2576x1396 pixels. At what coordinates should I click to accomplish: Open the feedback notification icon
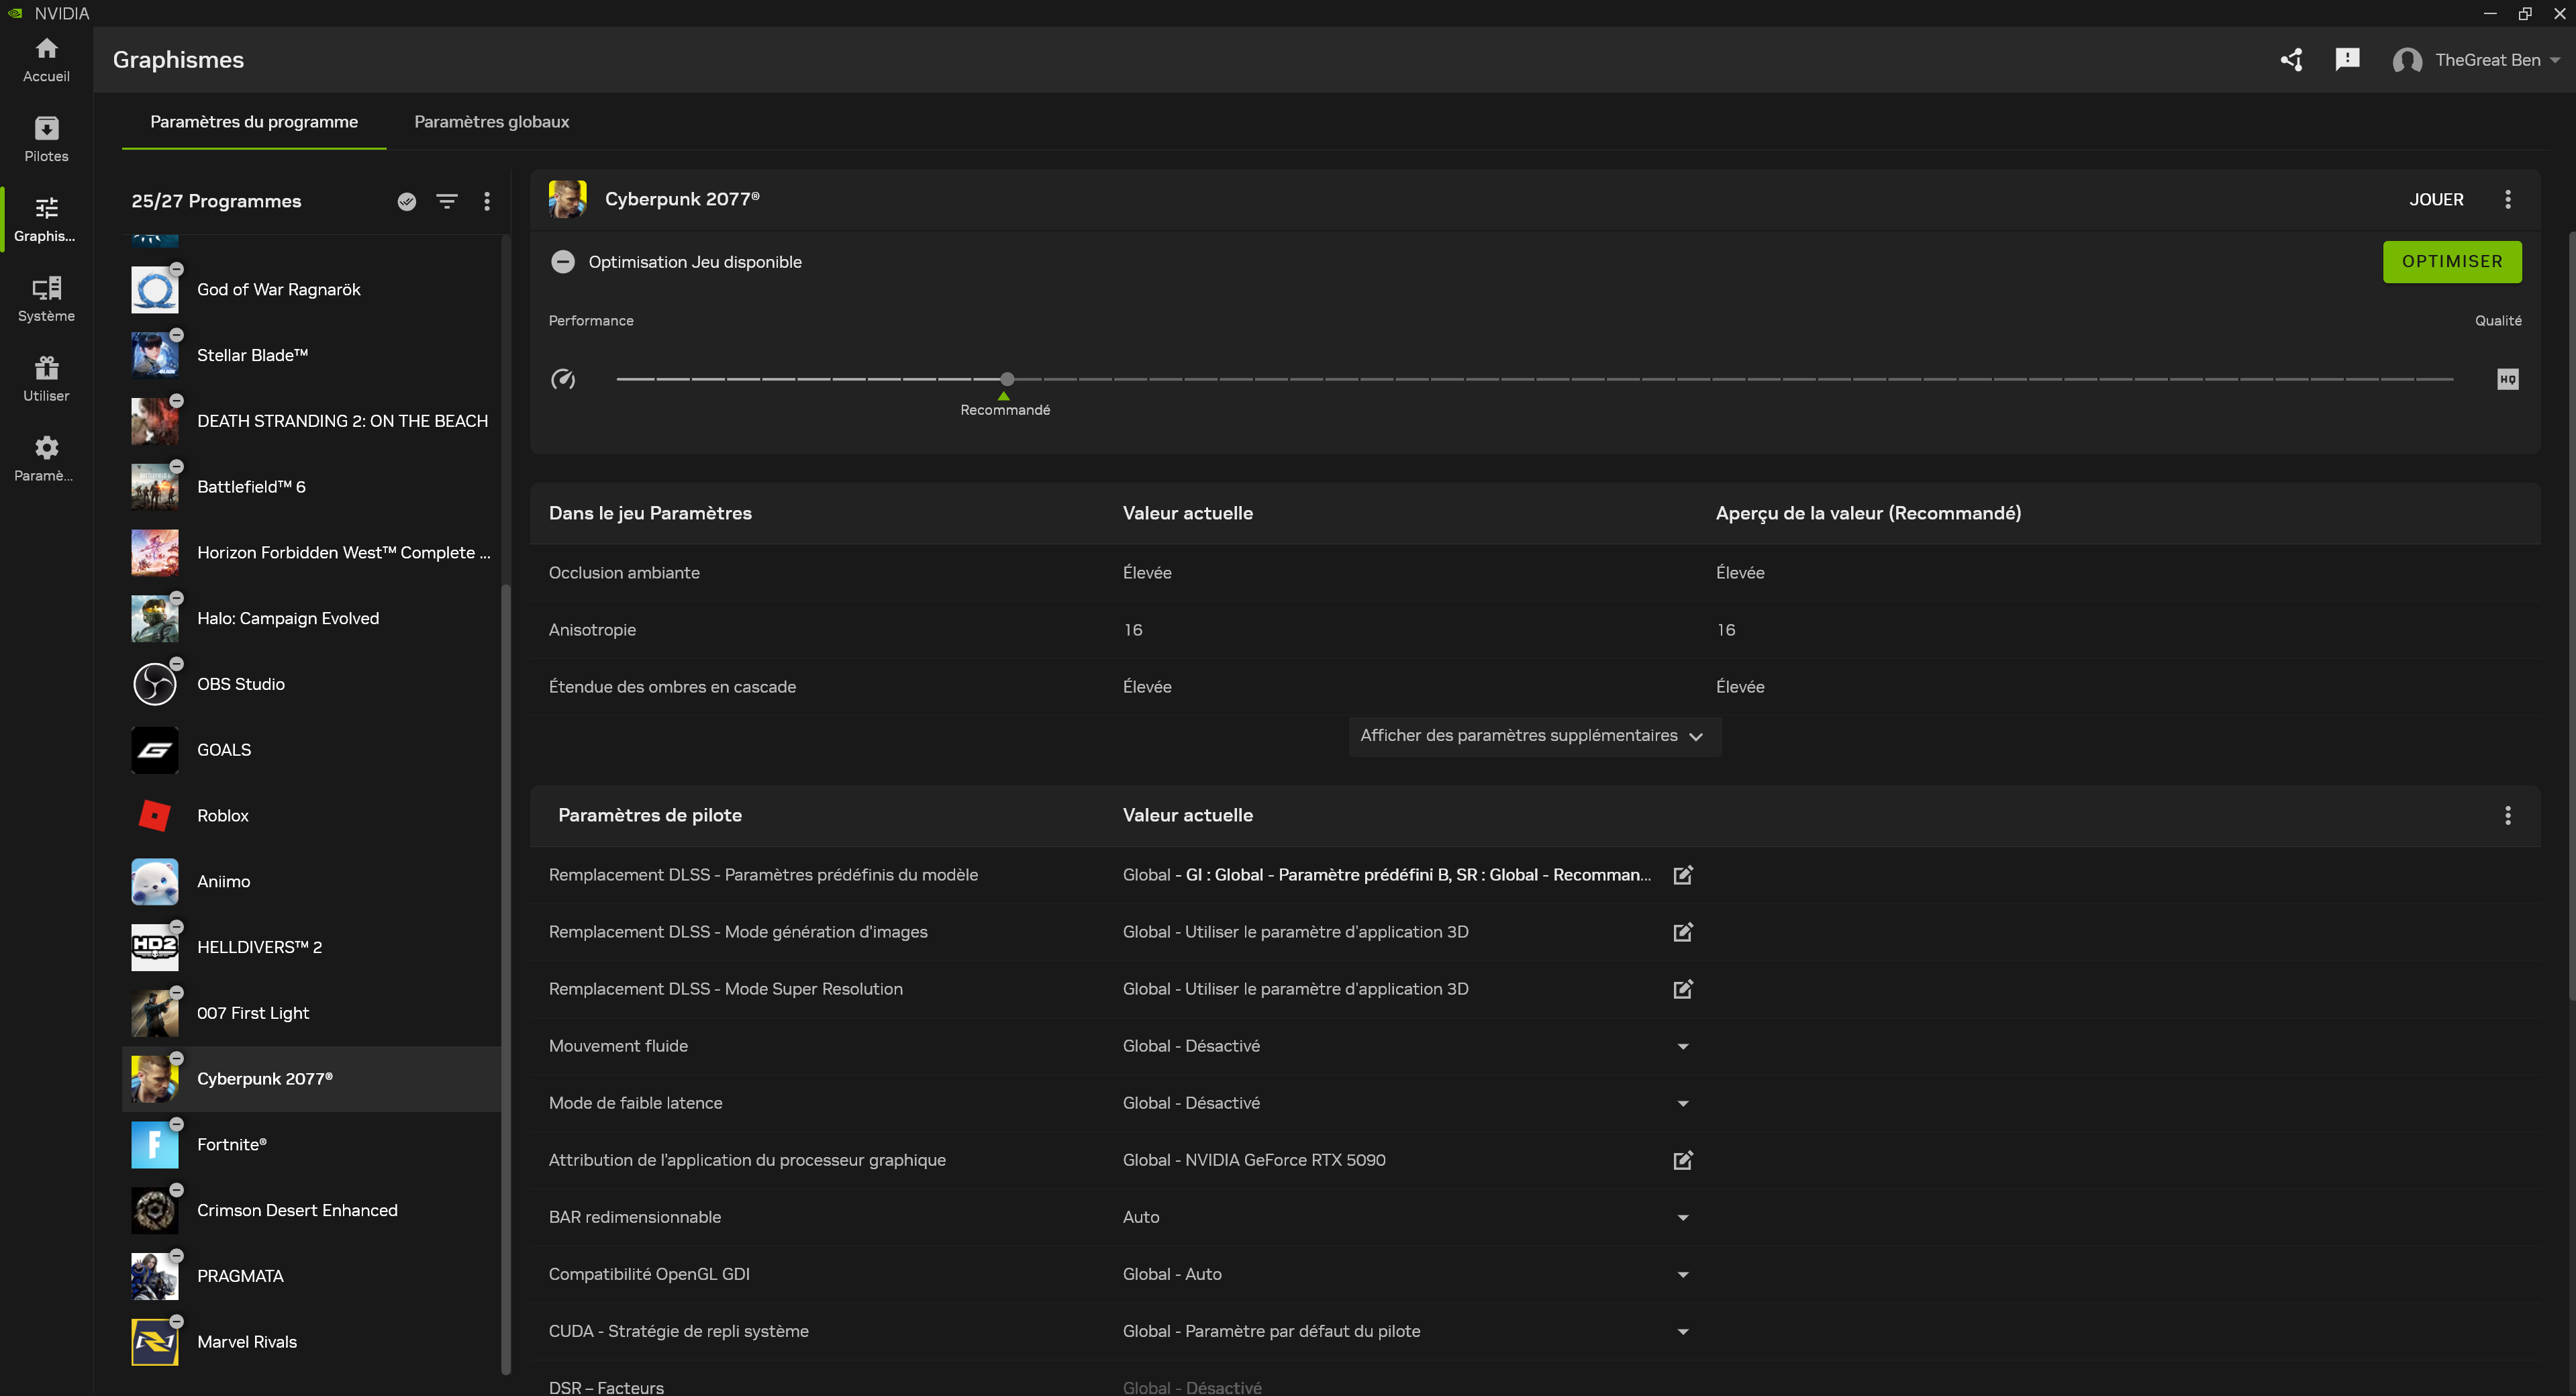(x=2347, y=60)
